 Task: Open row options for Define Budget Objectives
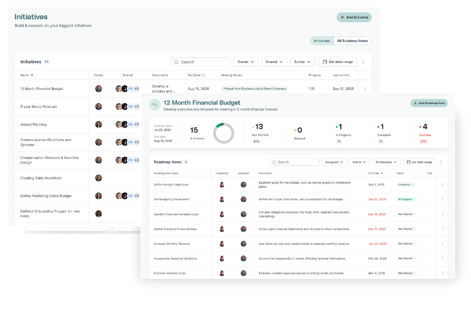point(442,185)
